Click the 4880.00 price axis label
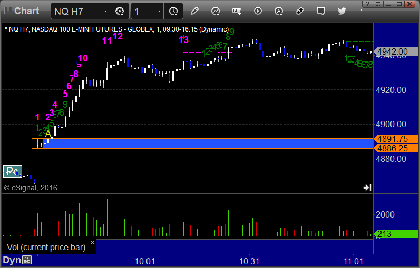 [x=391, y=159]
